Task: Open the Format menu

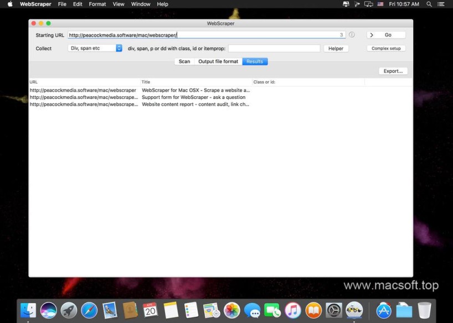Action: pos(97,4)
